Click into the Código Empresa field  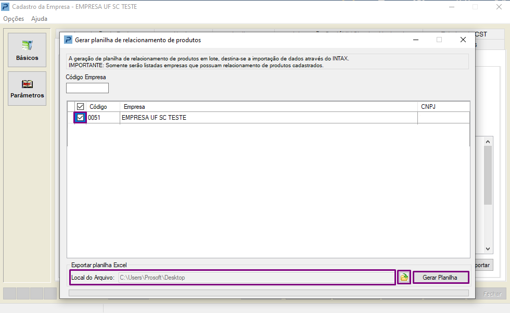(87, 88)
